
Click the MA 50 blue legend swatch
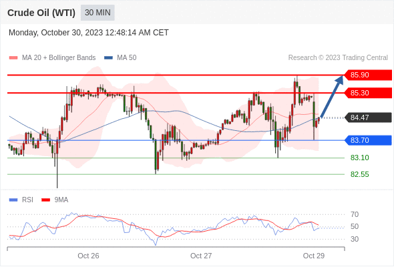(x=108, y=58)
